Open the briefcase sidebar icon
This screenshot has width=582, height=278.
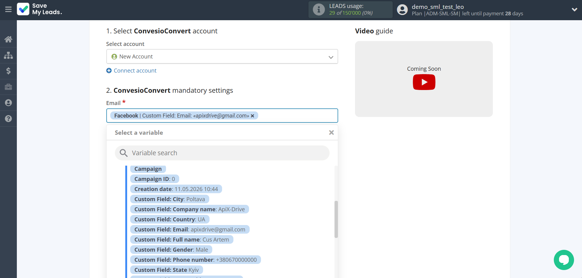[8, 87]
